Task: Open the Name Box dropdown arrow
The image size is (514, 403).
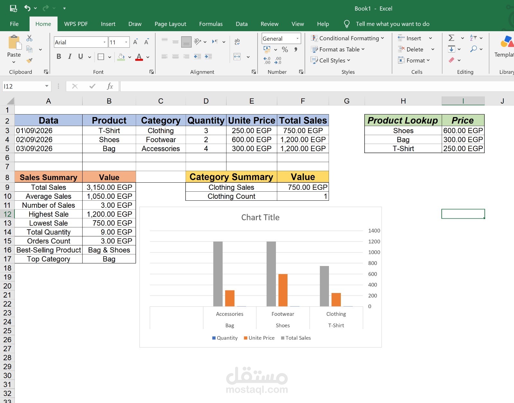Action: (47, 86)
